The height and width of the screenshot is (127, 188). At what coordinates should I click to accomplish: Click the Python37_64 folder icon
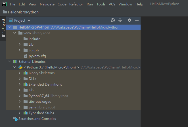26,96
